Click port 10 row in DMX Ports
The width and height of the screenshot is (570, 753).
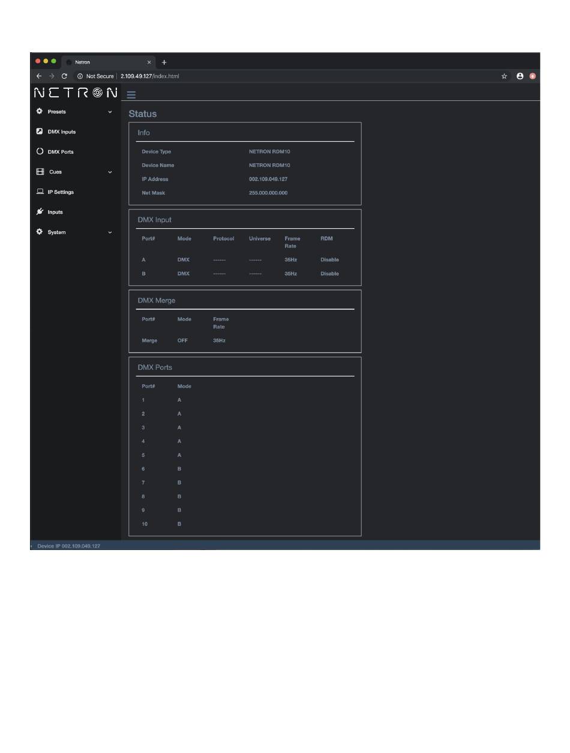[x=245, y=524]
